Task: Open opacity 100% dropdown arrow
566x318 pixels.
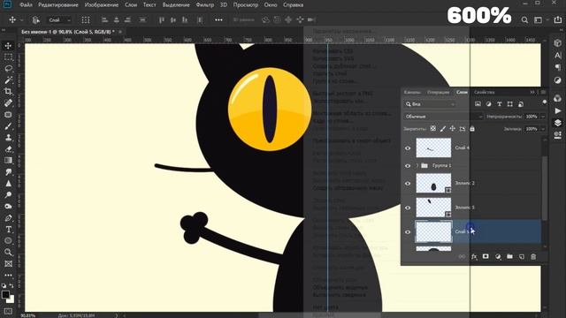Action: tap(543, 117)
